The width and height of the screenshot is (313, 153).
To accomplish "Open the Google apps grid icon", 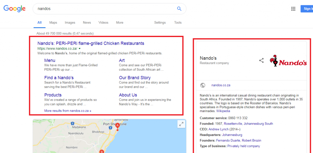I will click(293, 9).
